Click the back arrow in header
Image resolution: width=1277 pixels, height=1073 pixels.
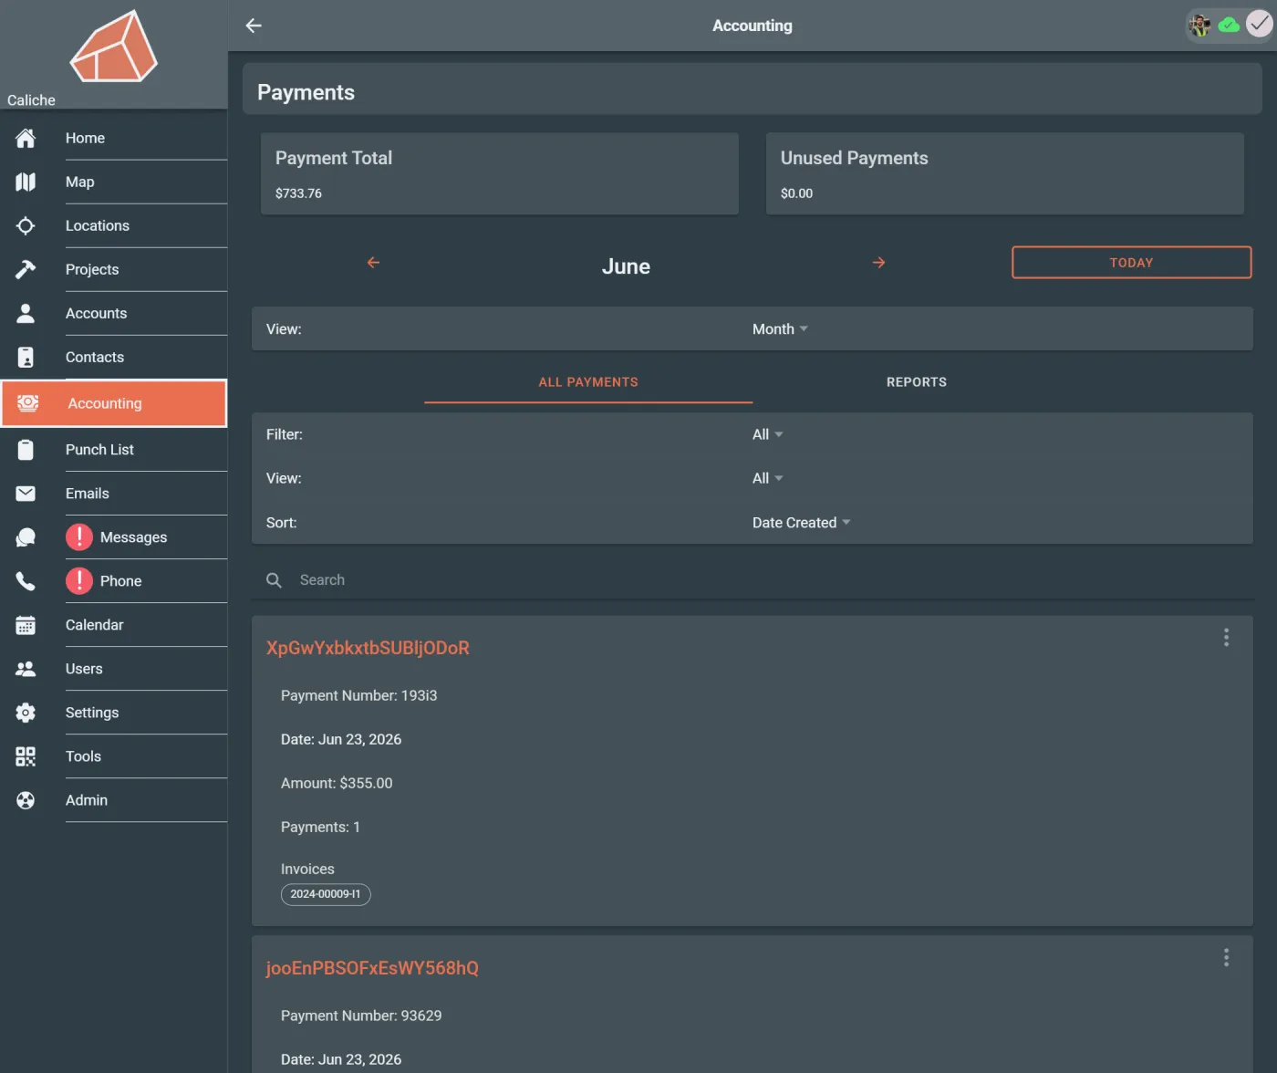click(x=254, y=26)
